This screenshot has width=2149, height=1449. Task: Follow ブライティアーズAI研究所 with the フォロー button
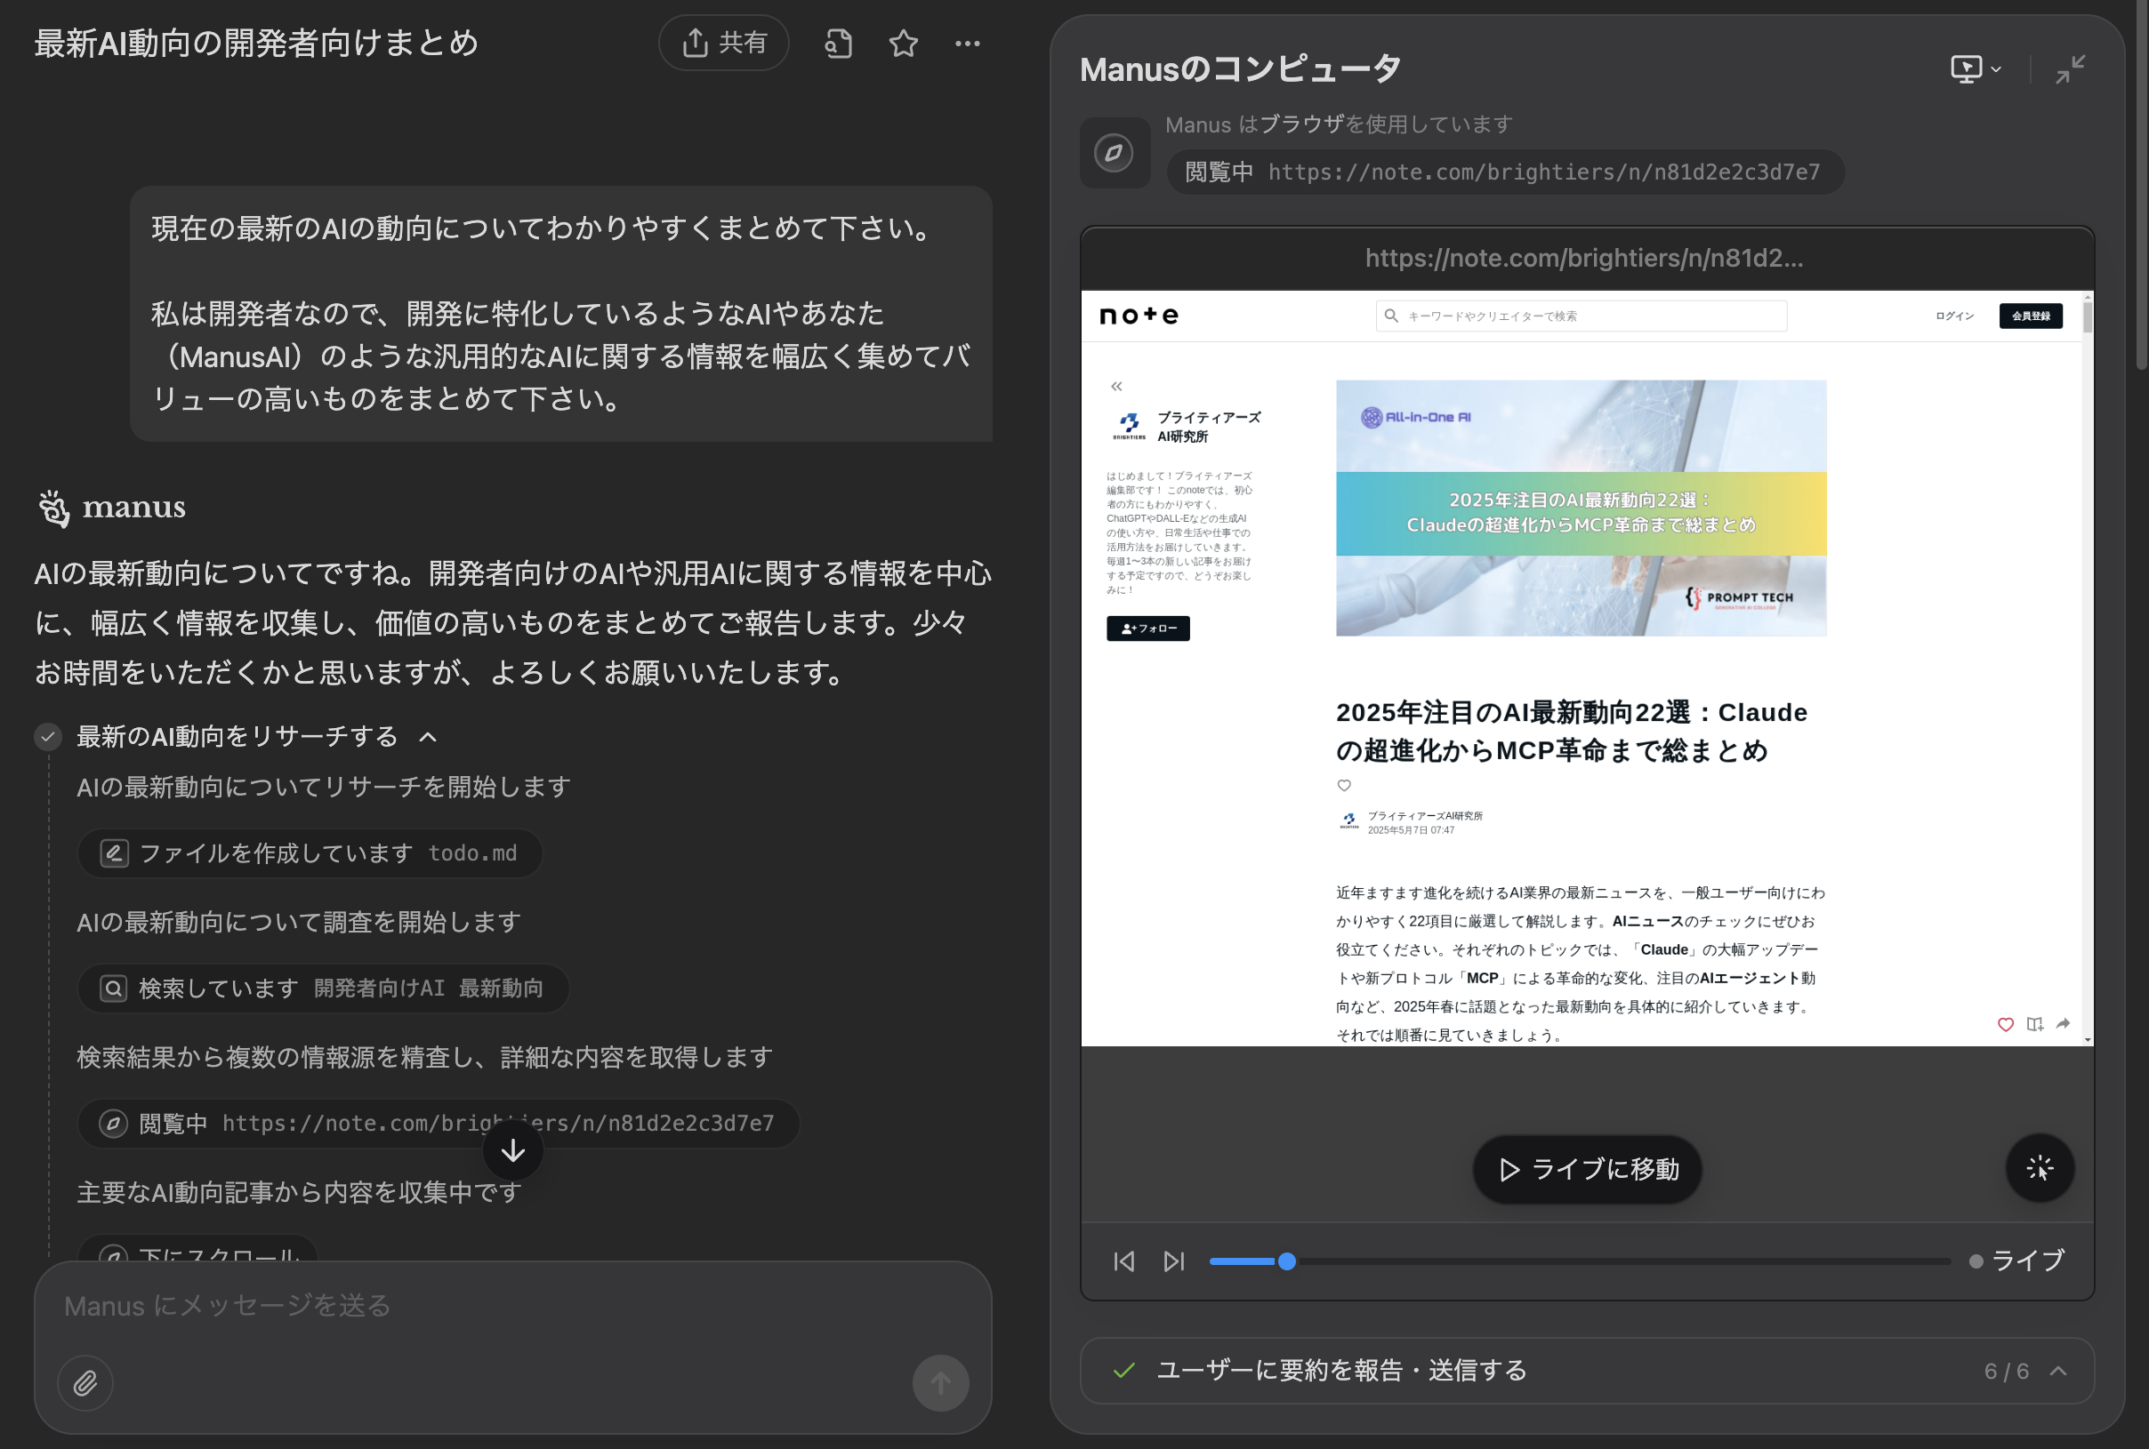point(1147,628)
